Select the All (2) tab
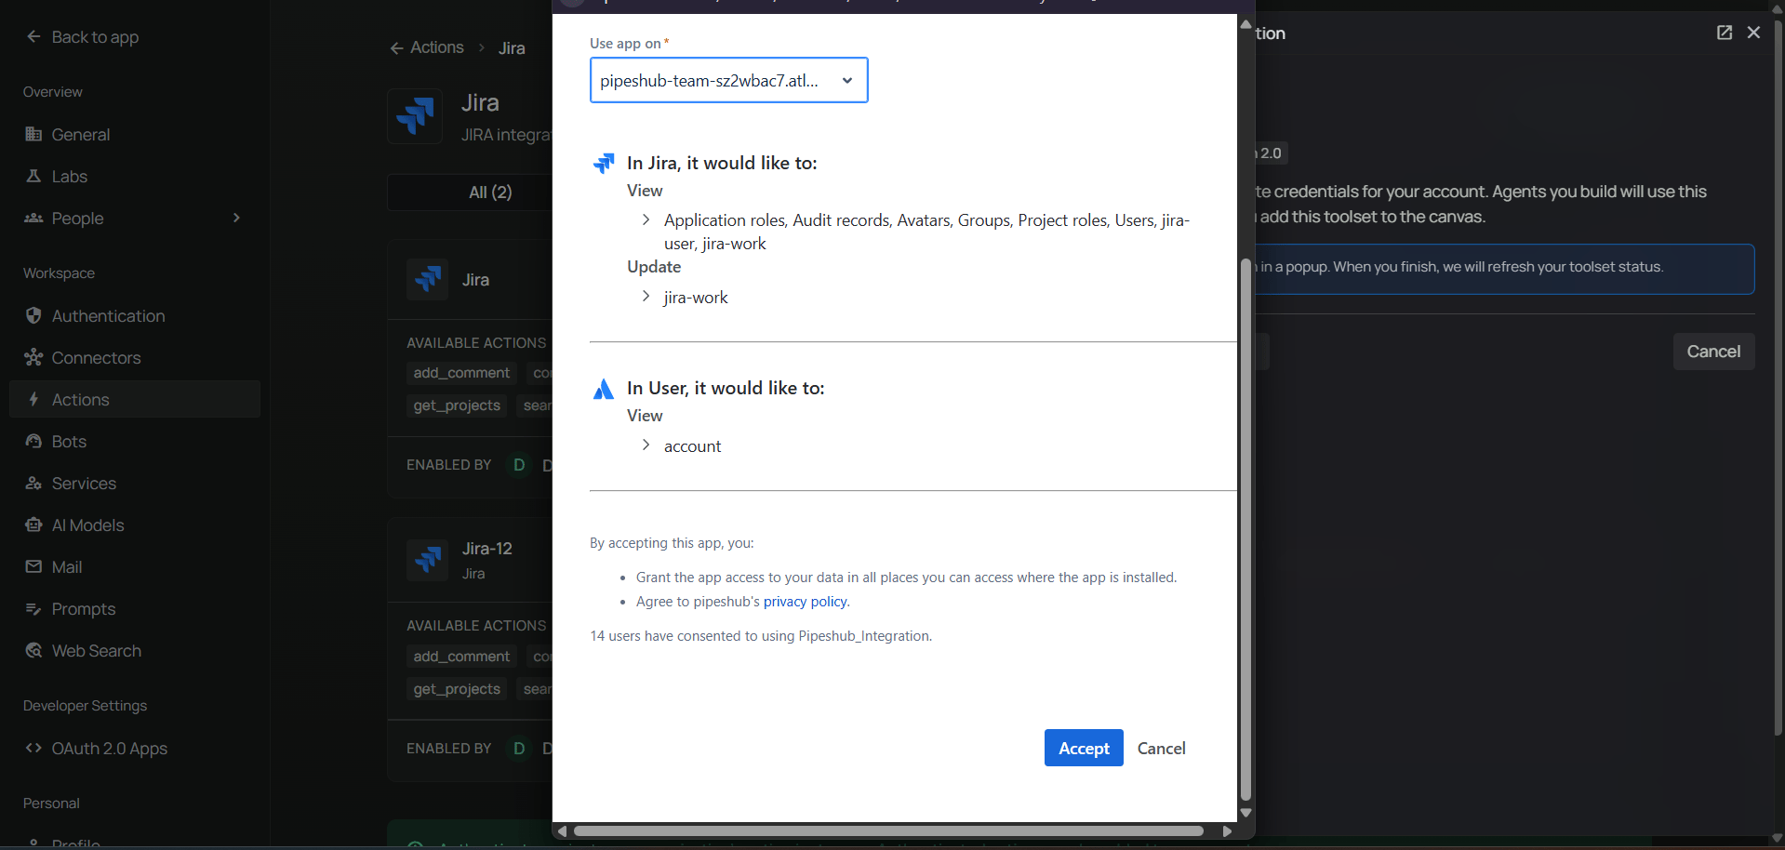Screen dimensions: 1785x850 coord(490,193)
